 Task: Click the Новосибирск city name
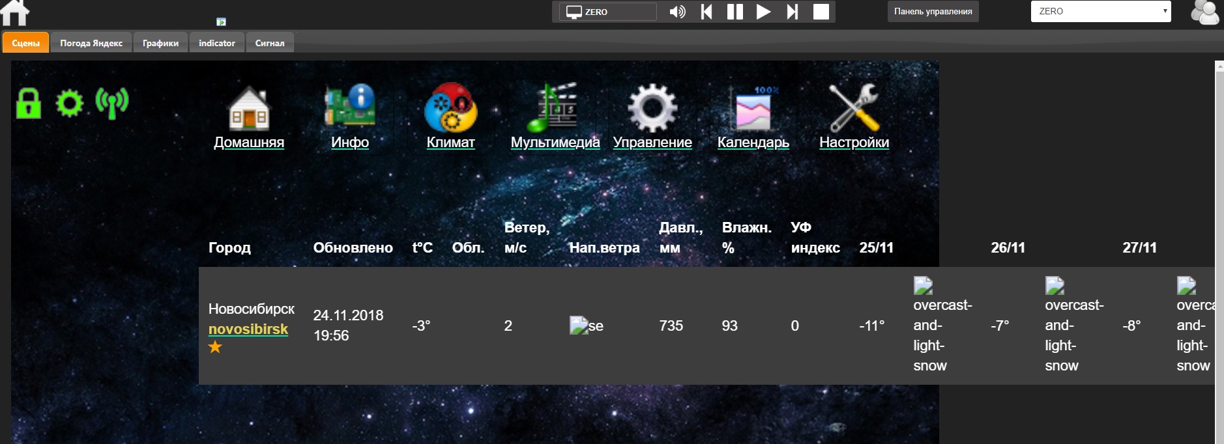tap(252, 309)
